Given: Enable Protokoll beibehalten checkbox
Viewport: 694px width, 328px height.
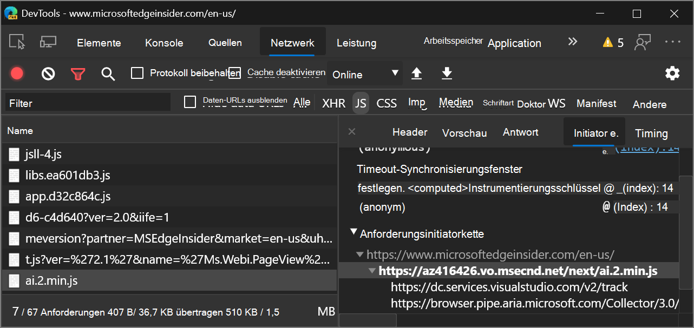Looking at the screenshot, I should point(138,73).
